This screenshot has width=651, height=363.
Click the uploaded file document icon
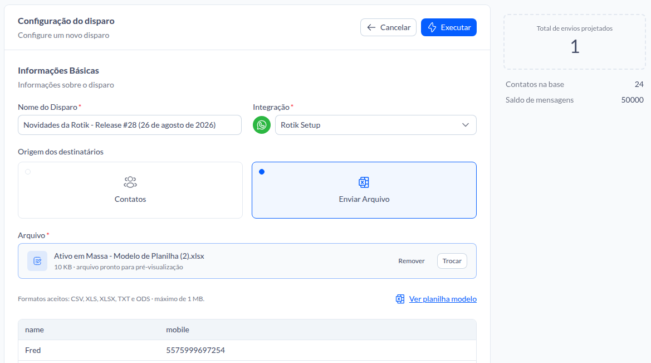coord(37,261)
